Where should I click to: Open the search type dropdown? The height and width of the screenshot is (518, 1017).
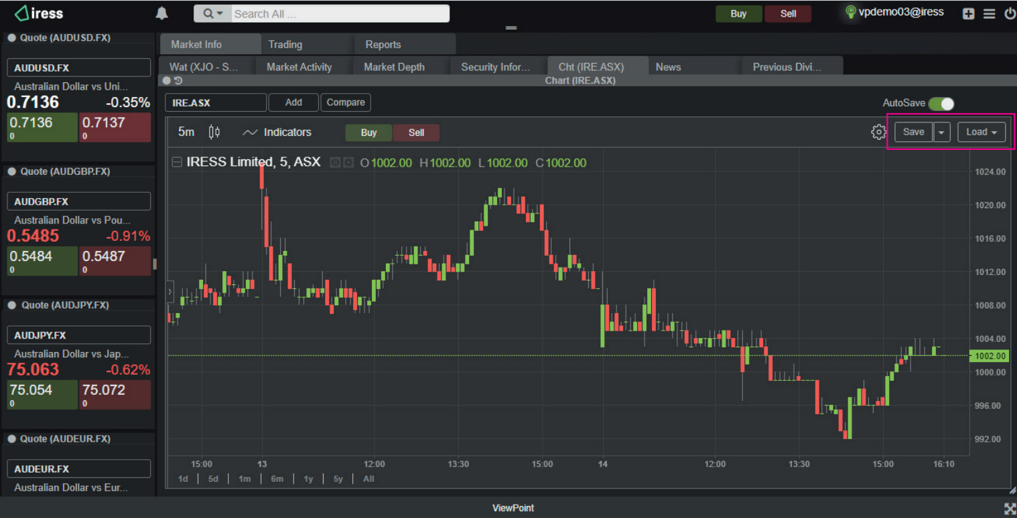(x=213, y=13)
